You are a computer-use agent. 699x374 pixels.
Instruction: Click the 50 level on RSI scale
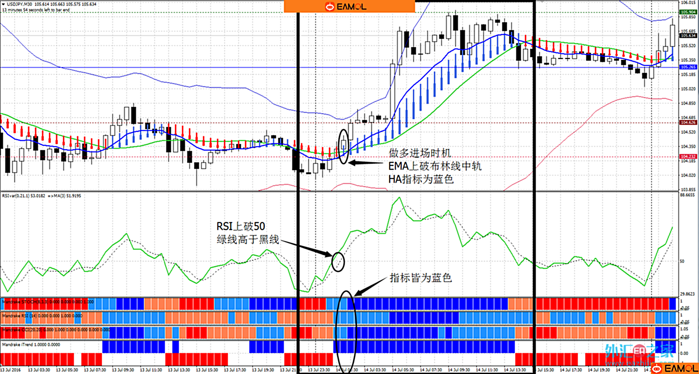(682, 261)
